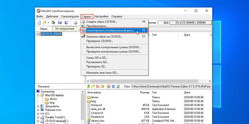The width and height of the screenshot is (249, 124).
Task: Open the Самозагрузка menu
Action: click(70, 16)
